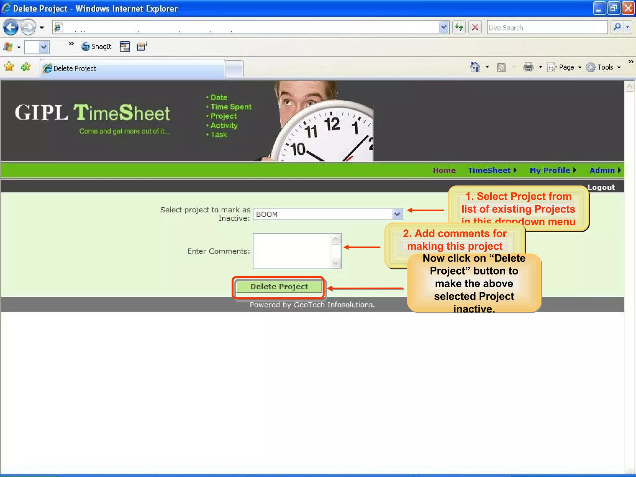Viewport: 636px width, 477px height.
Task: Click the Logout link
Action: (x=601, y=187)
